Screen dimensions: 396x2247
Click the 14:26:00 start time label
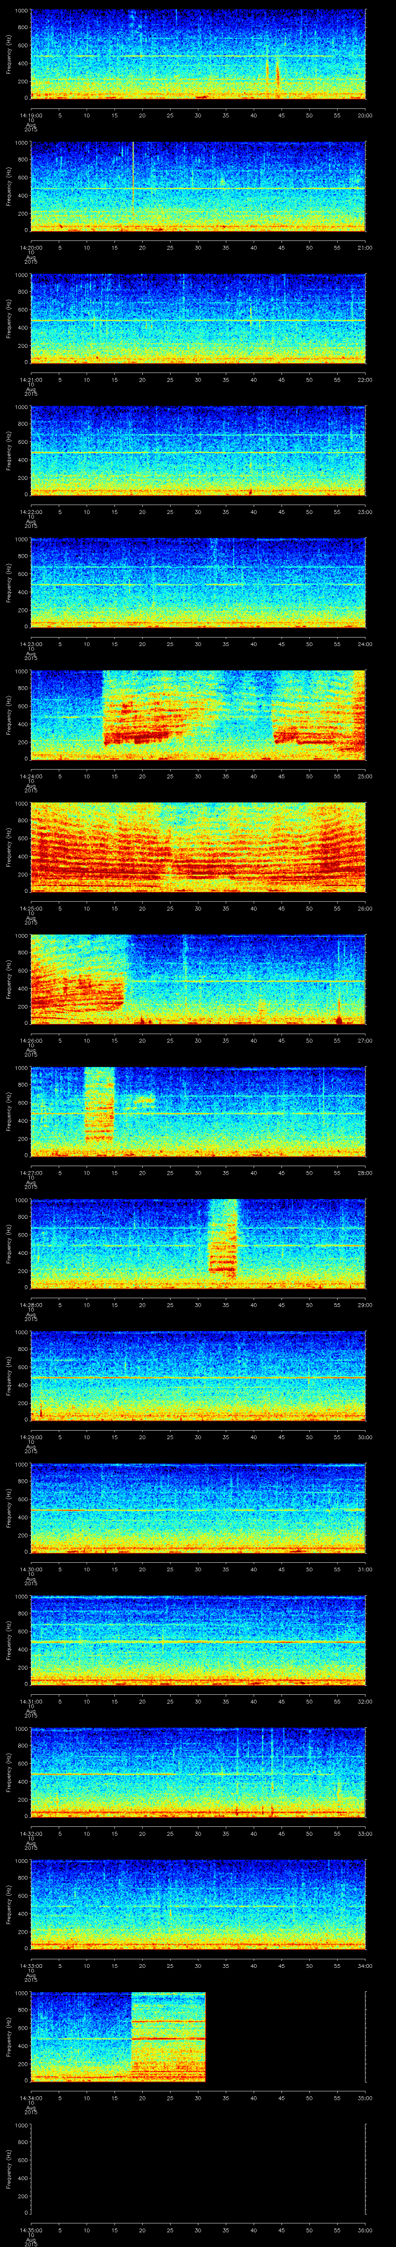[x=31, y=1041]
